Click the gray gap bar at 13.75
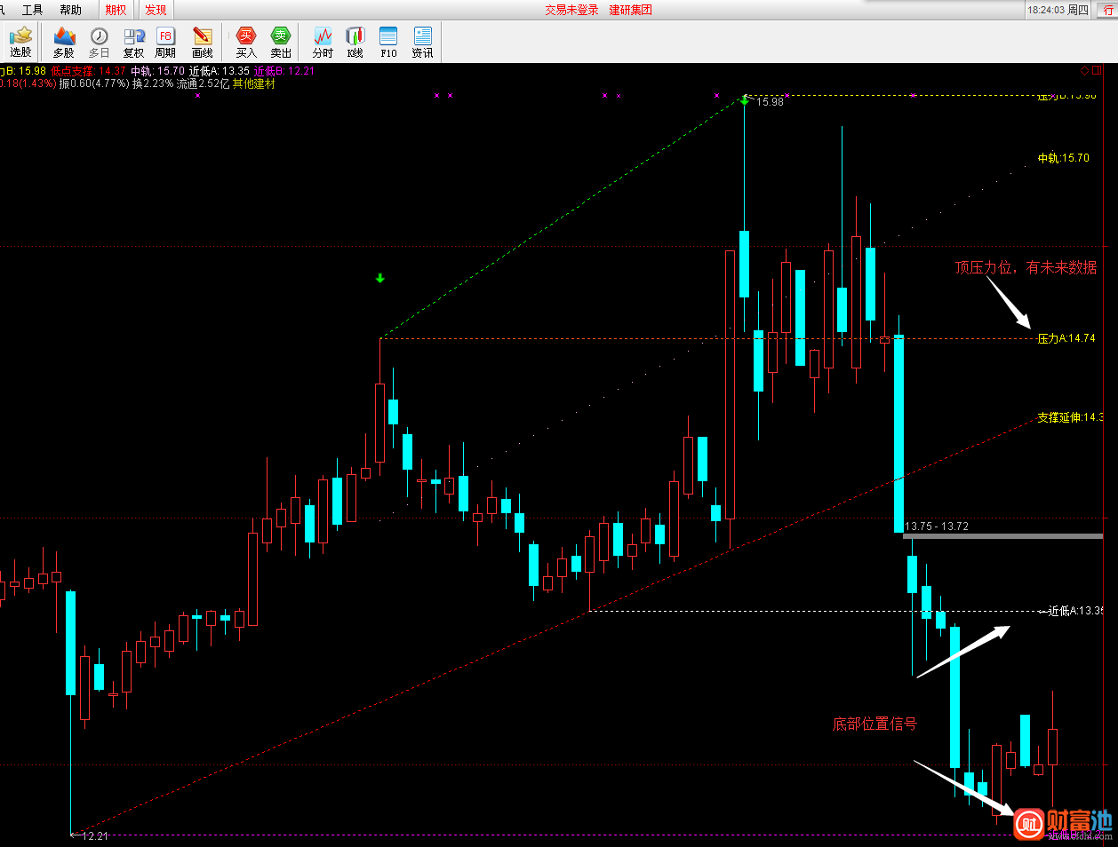1118x847 pixels. [x=1002, y=536]
